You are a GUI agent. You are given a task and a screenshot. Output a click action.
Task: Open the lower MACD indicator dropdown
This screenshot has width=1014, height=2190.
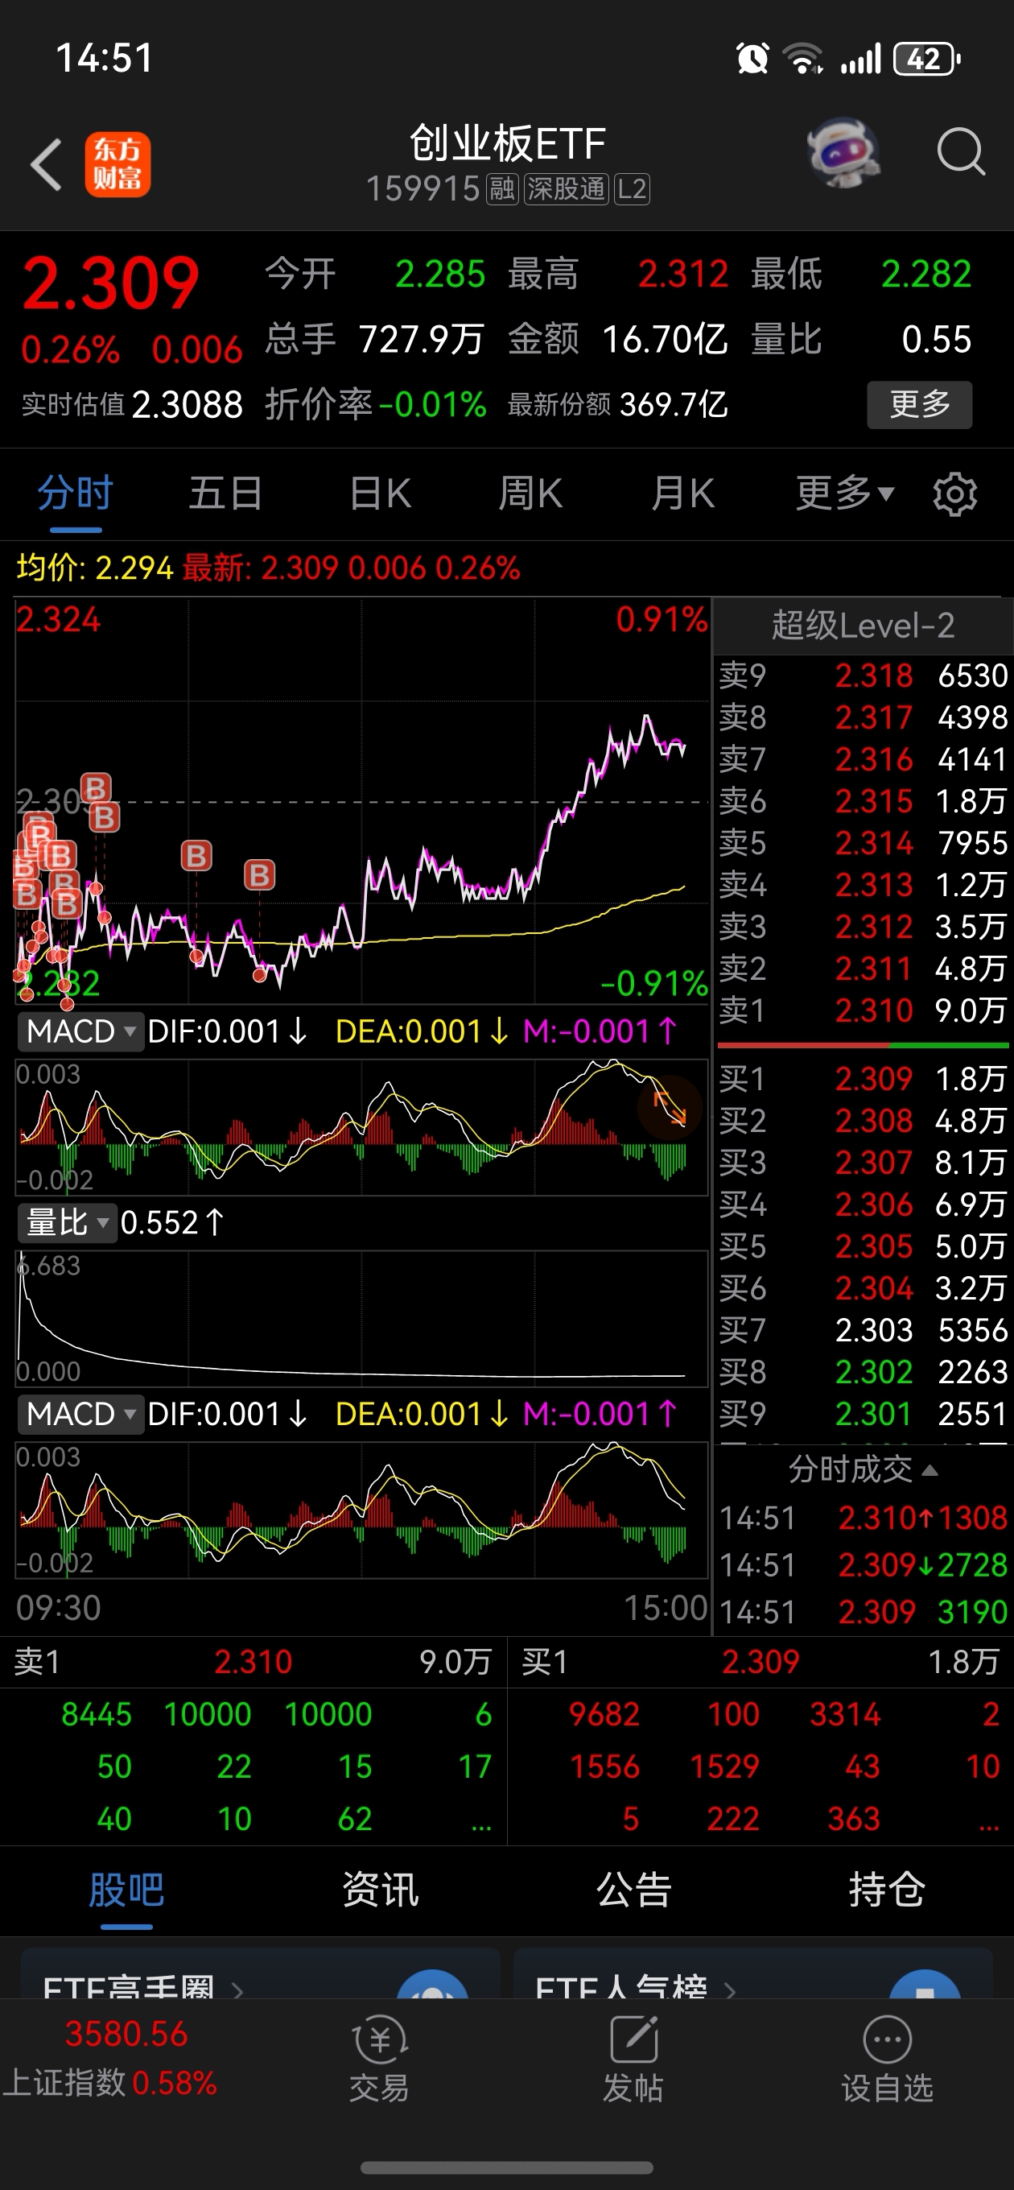click(x=80, y=1414)
